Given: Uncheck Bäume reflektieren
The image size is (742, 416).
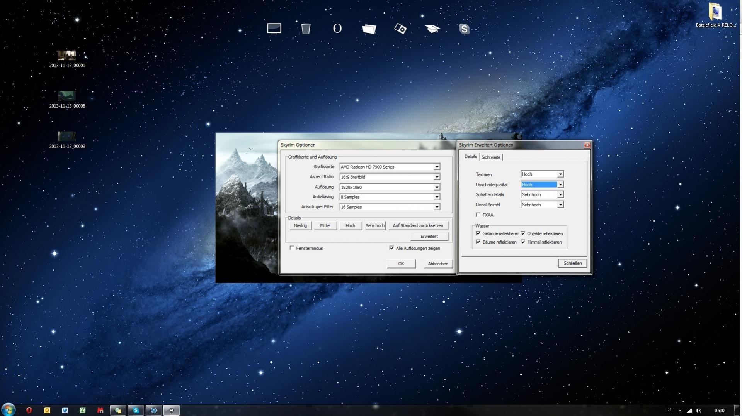Looking at the screenshot, I should 478,242.
